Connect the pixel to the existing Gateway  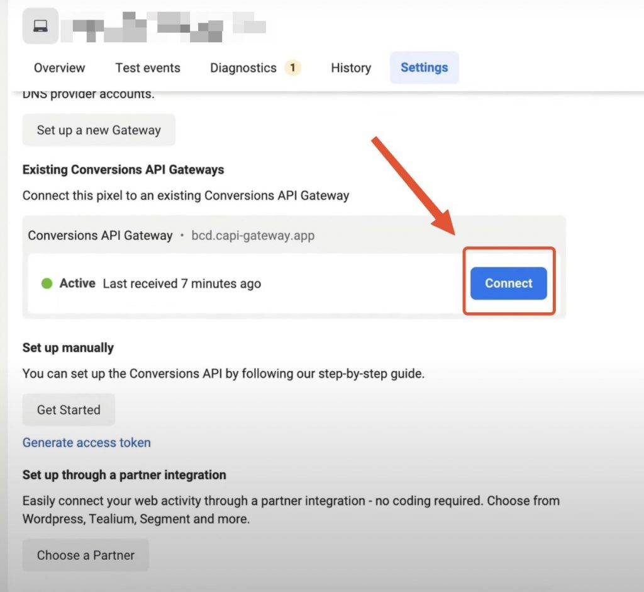(508, 283)
